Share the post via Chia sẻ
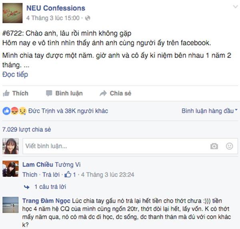 click(x=115, y=93)
